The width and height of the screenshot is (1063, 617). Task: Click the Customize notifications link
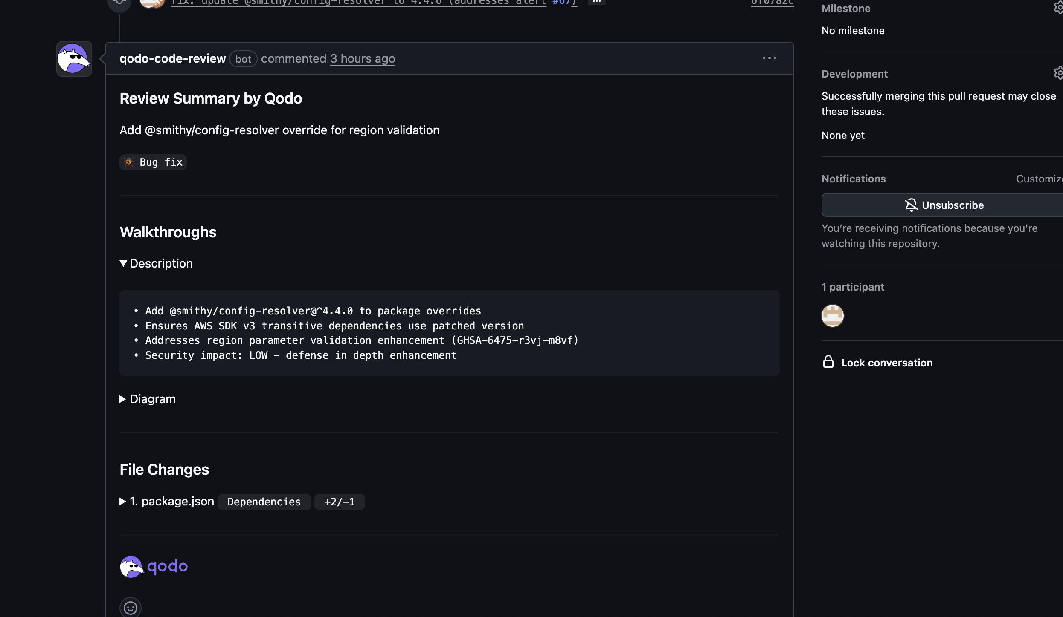point(1039,179)
